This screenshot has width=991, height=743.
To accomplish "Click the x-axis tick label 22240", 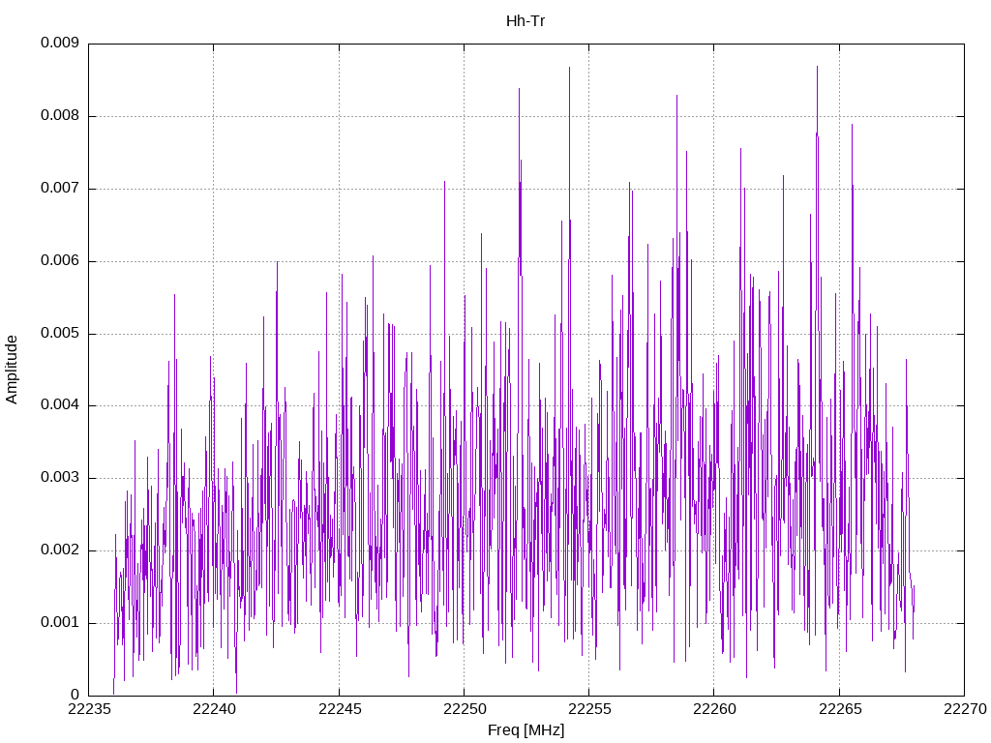I will (x=214, y=709).
